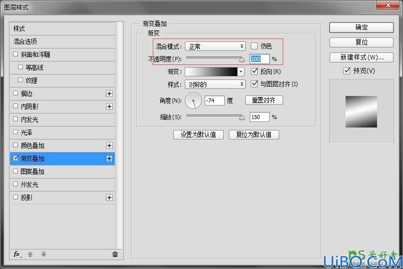Move effect up arrow icon
403x269 pixels.
pos(30,254)
